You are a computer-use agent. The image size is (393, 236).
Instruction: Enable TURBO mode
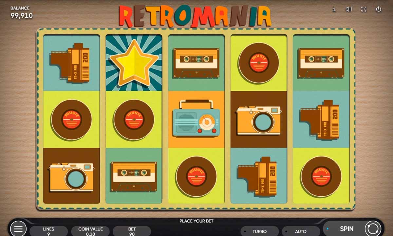[x=260, y=231]
